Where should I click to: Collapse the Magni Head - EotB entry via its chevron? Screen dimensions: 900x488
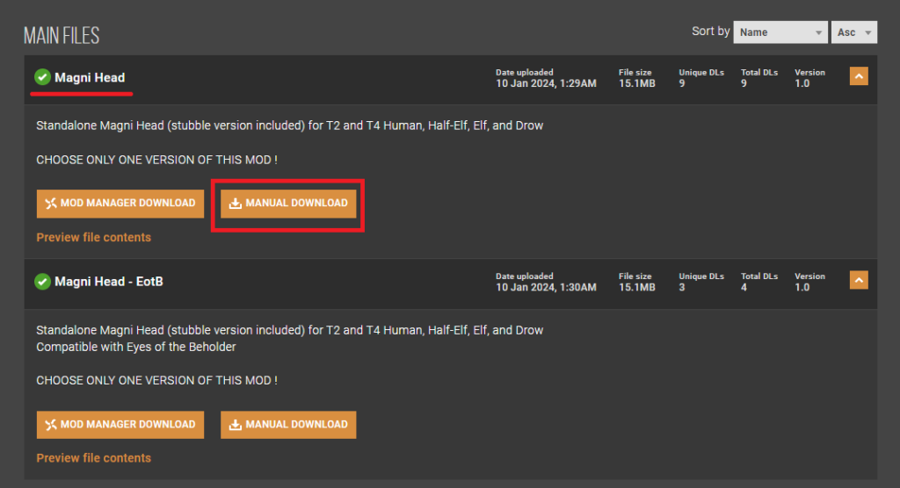point(859,280)
